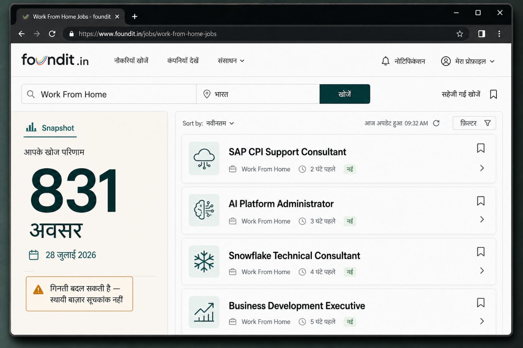Screen dimensions: 523x348
Task: Click the Business Development chart thumbnail
Action: click(x=204, y=312)
